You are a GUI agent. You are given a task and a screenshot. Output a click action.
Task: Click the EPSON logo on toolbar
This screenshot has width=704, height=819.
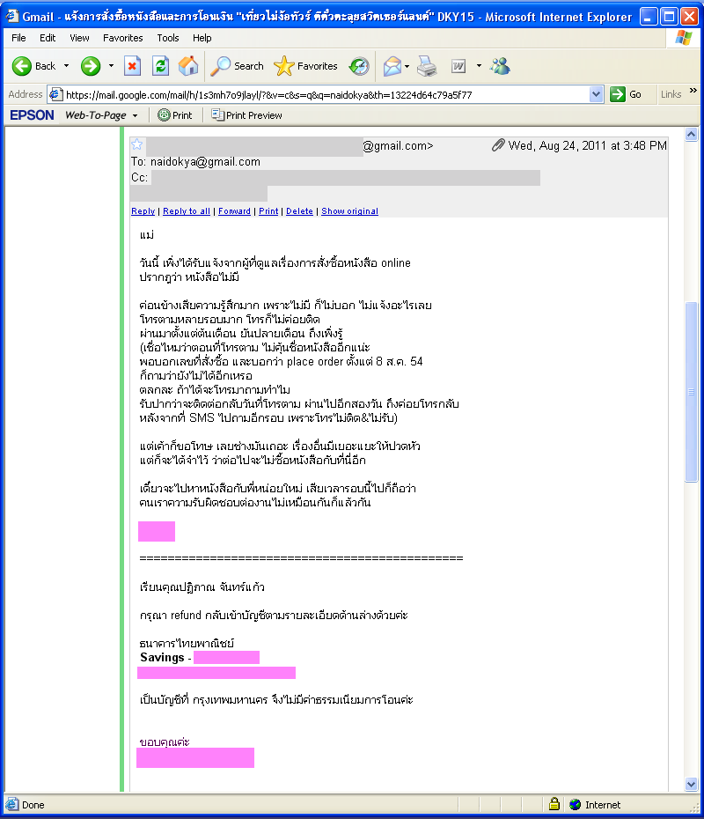point(32,115)
